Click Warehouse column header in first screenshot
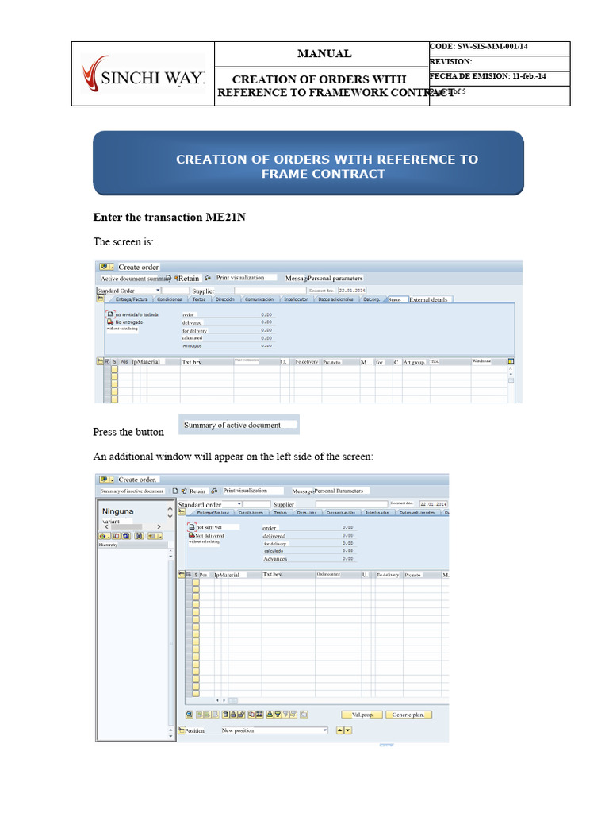Screen dimensions: 609x813 (488, 361)
